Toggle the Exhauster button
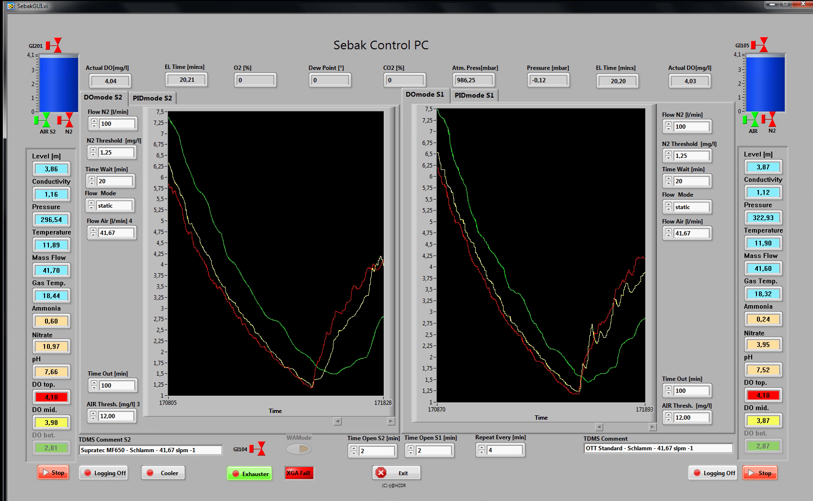813x501 pixels. click(x=249, y=474)
